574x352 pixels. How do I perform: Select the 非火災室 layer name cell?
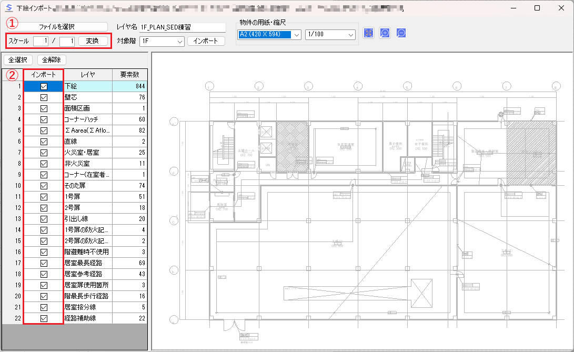(x=88, y=164)
